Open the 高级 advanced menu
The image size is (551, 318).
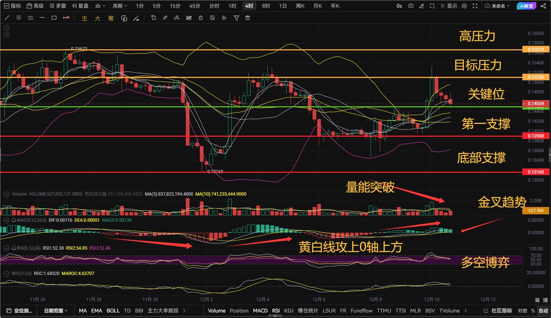[35, 6]
